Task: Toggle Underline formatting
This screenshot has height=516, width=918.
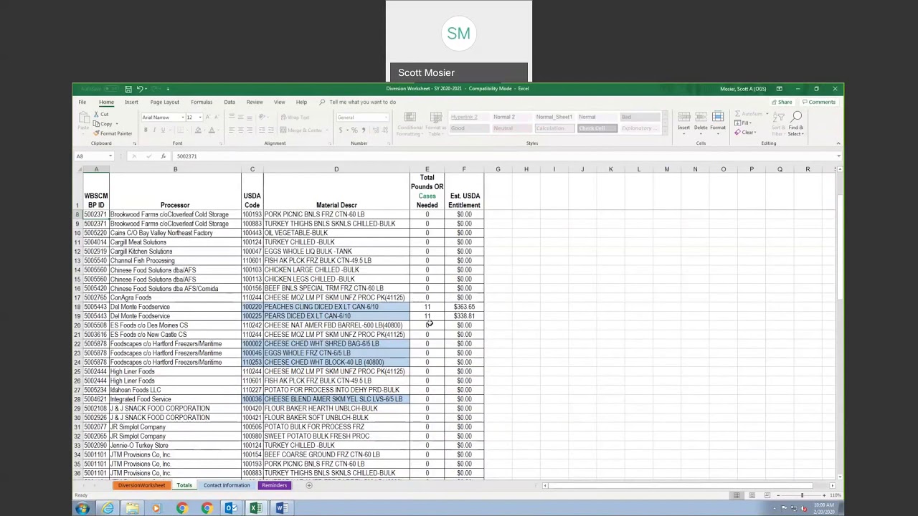Action: point(163,130)
